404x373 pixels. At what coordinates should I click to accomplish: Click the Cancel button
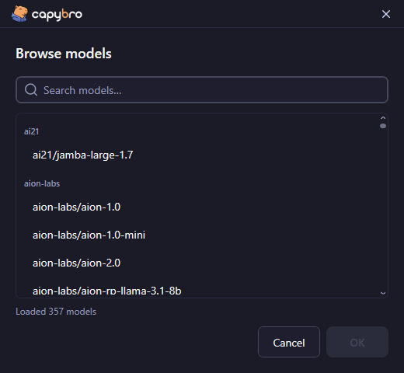coord(289,342)
